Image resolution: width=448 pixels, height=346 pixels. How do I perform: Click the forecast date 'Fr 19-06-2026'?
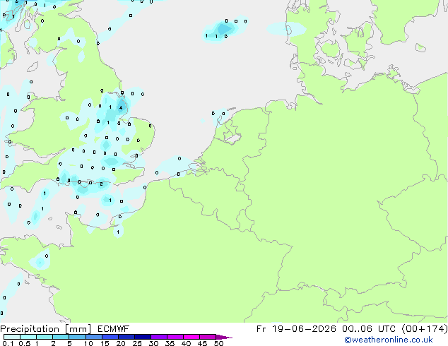pyautogui.click(x=295, y=329)
